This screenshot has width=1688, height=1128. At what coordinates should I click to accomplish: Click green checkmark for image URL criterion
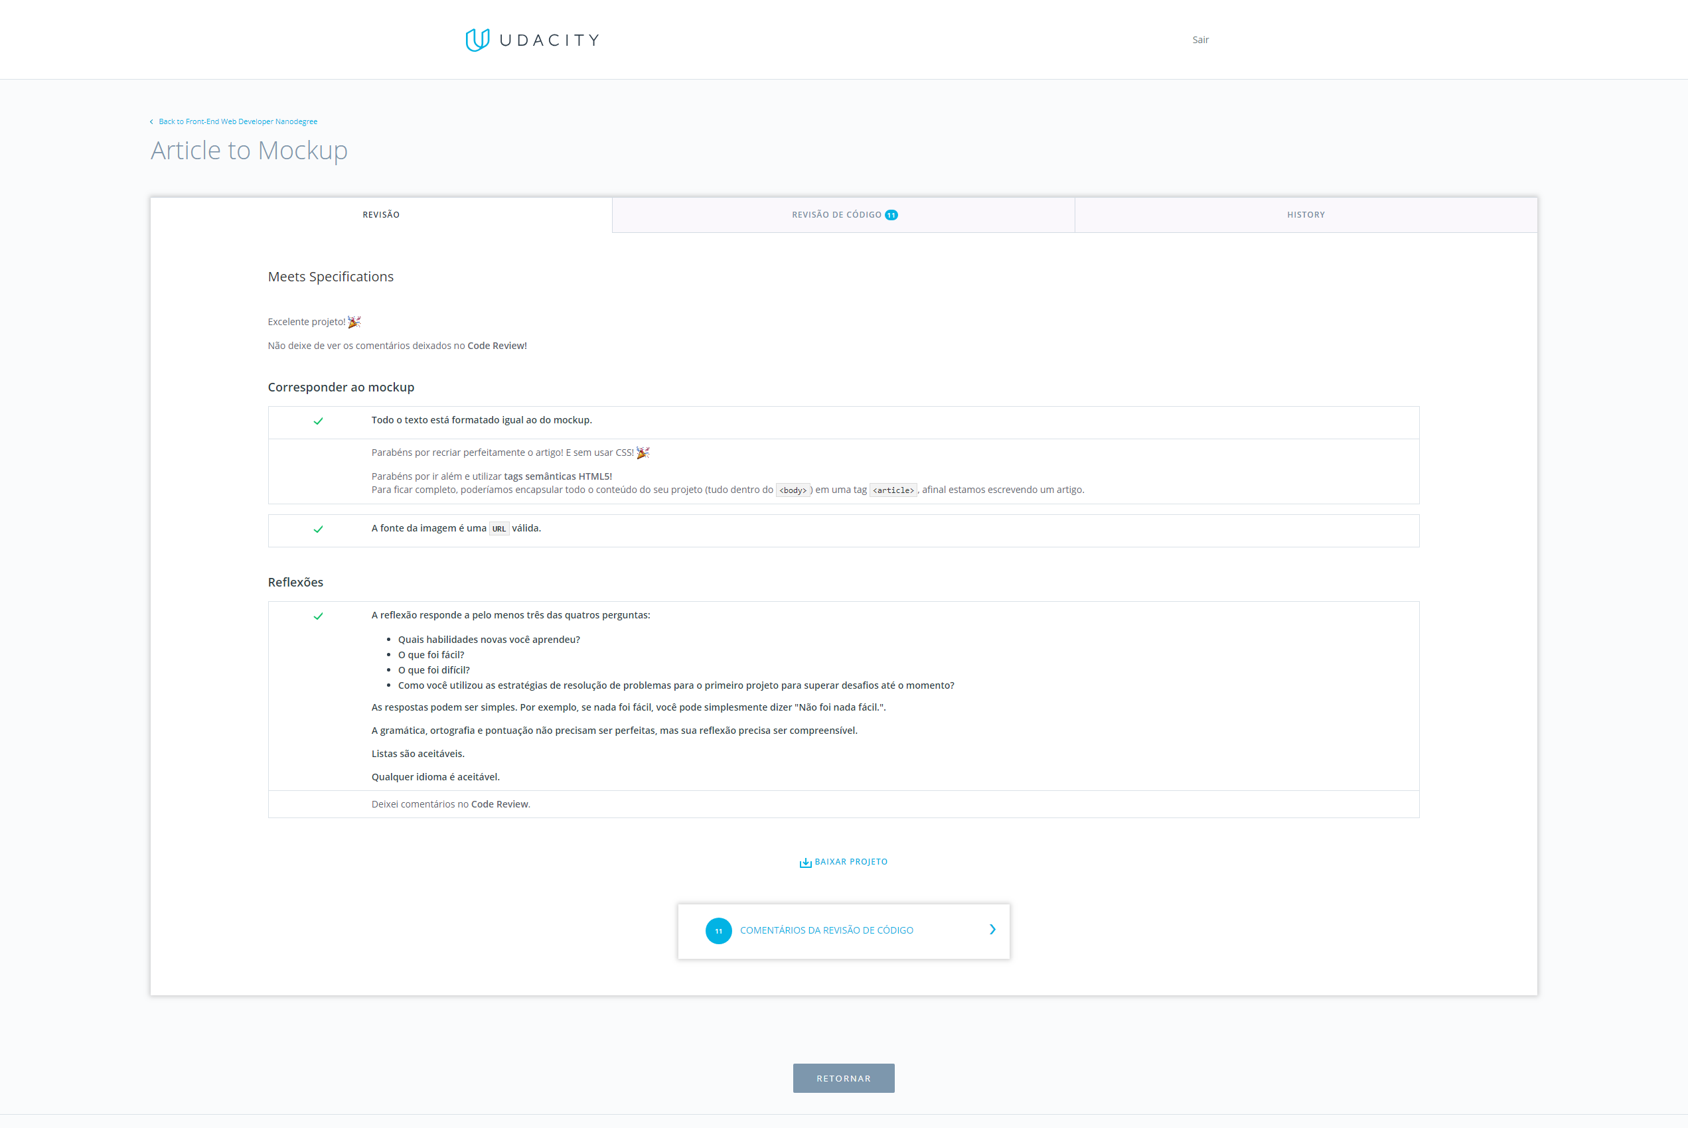pos(318,529)
